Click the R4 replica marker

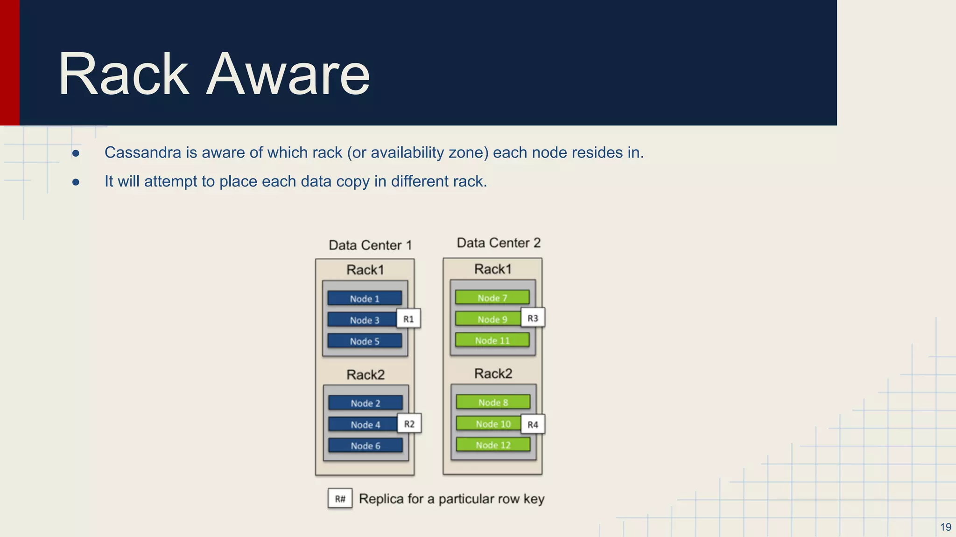pos(533,424)
